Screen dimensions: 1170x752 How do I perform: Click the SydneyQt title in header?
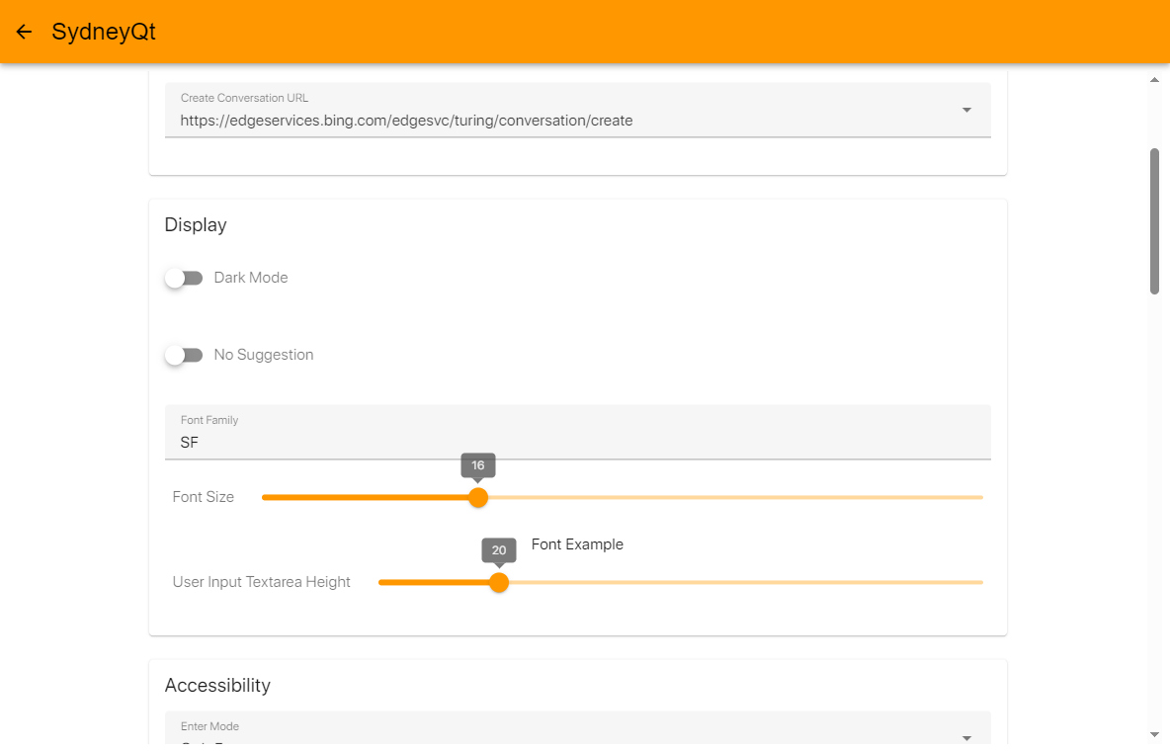click(x=104, y=32)
